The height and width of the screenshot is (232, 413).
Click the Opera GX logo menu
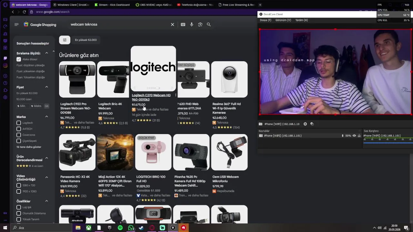[x=5, y=5]
